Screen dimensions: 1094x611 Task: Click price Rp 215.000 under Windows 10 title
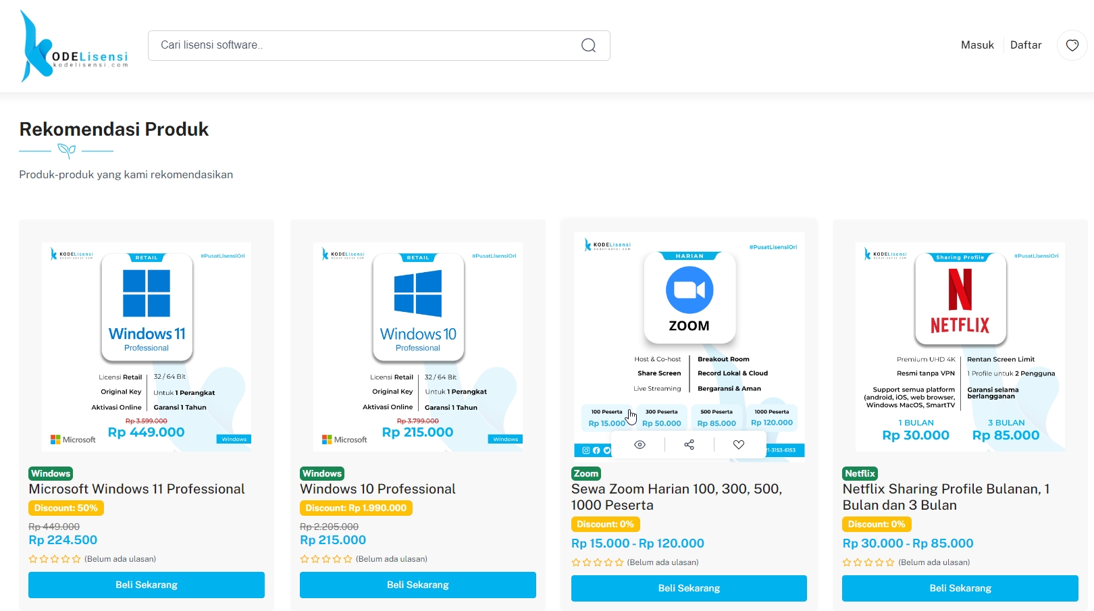click(x=333, y=540)
